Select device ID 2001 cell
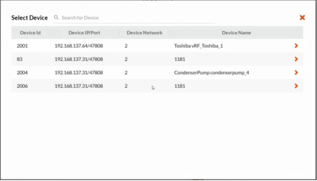The image size is (317, 181). point(22,46)
